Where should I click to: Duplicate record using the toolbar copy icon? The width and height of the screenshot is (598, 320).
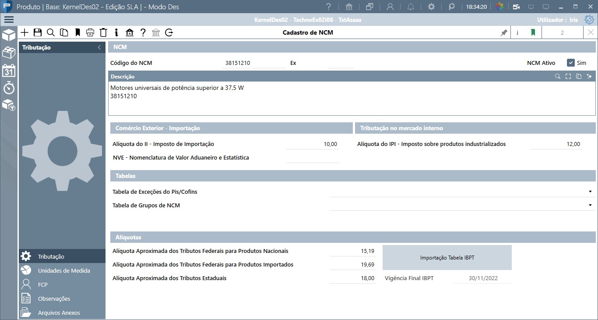(x=64, y=32)
